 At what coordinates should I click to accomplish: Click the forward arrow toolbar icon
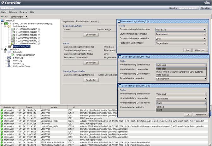[x=6, y=17]
